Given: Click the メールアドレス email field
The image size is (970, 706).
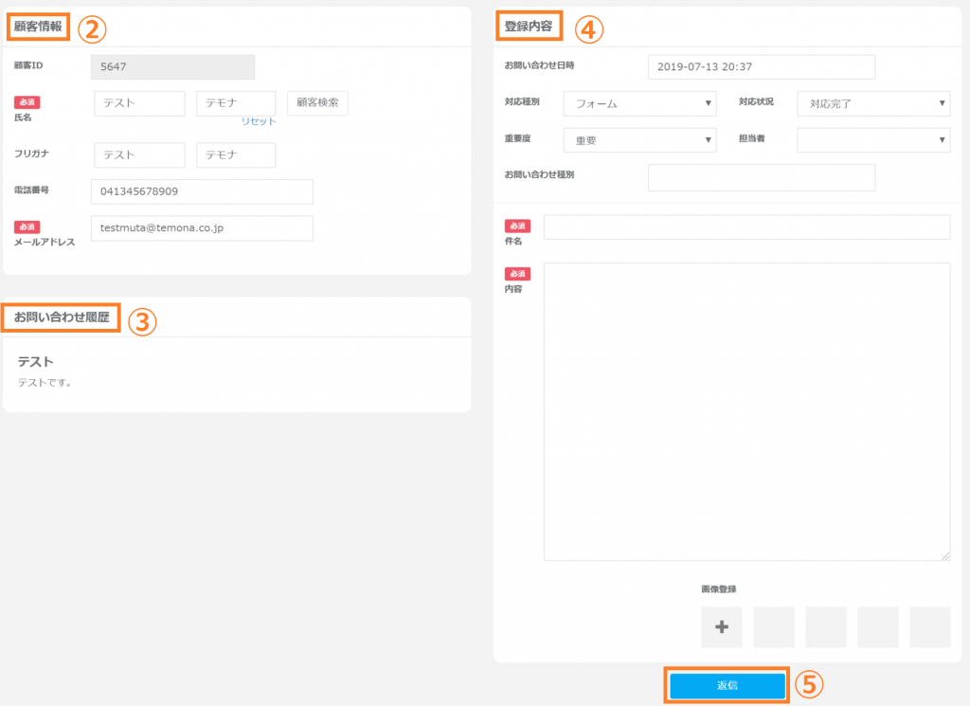Looking at the screenshot, I should (x=202, y=228).
